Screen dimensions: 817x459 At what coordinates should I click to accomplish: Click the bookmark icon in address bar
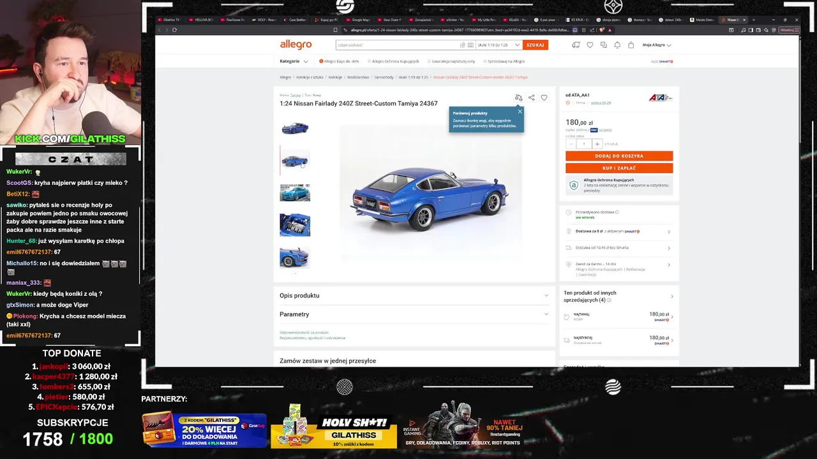click(336, 30)
